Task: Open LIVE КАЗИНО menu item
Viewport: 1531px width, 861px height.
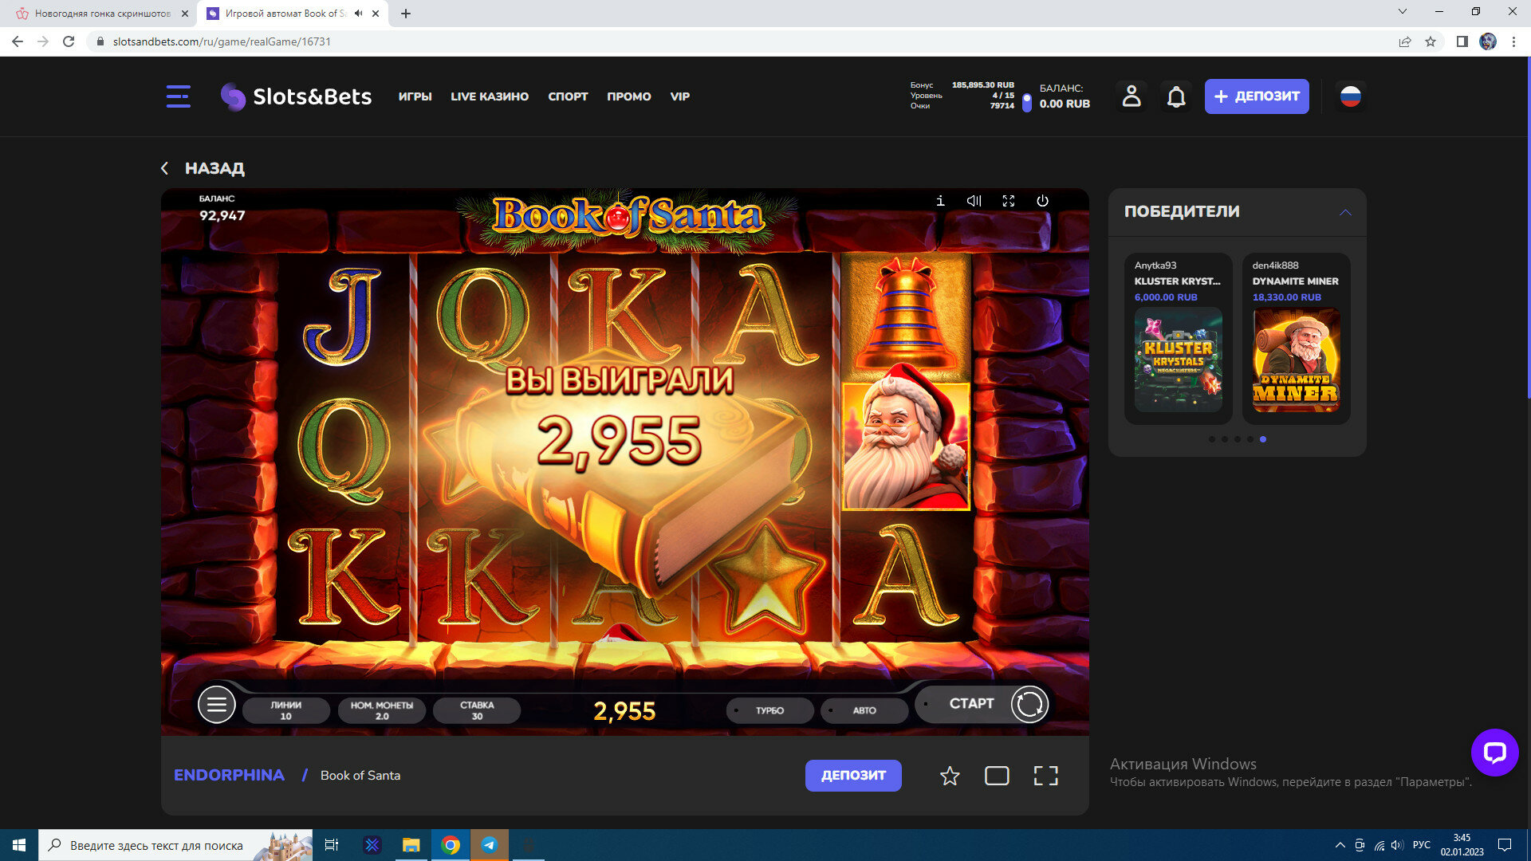Action: click(489, 96)
